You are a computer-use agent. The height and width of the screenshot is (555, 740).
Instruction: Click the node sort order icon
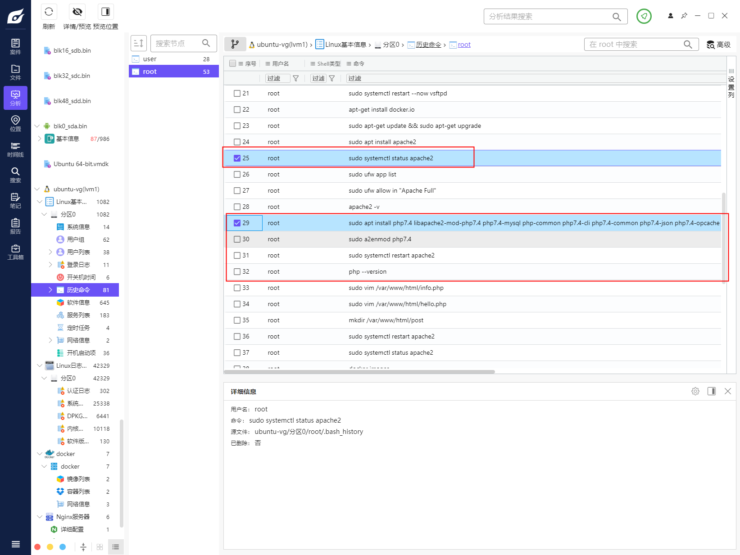pyautogui.click(x=139, y=43)
